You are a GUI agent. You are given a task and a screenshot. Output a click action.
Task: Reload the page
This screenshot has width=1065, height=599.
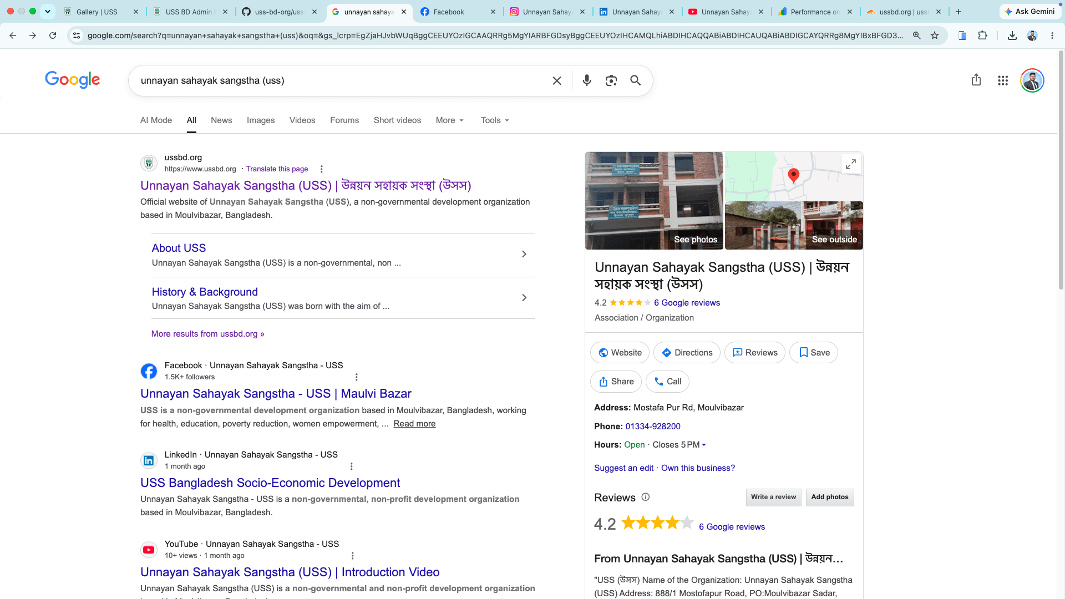click(x=53, y=35)
